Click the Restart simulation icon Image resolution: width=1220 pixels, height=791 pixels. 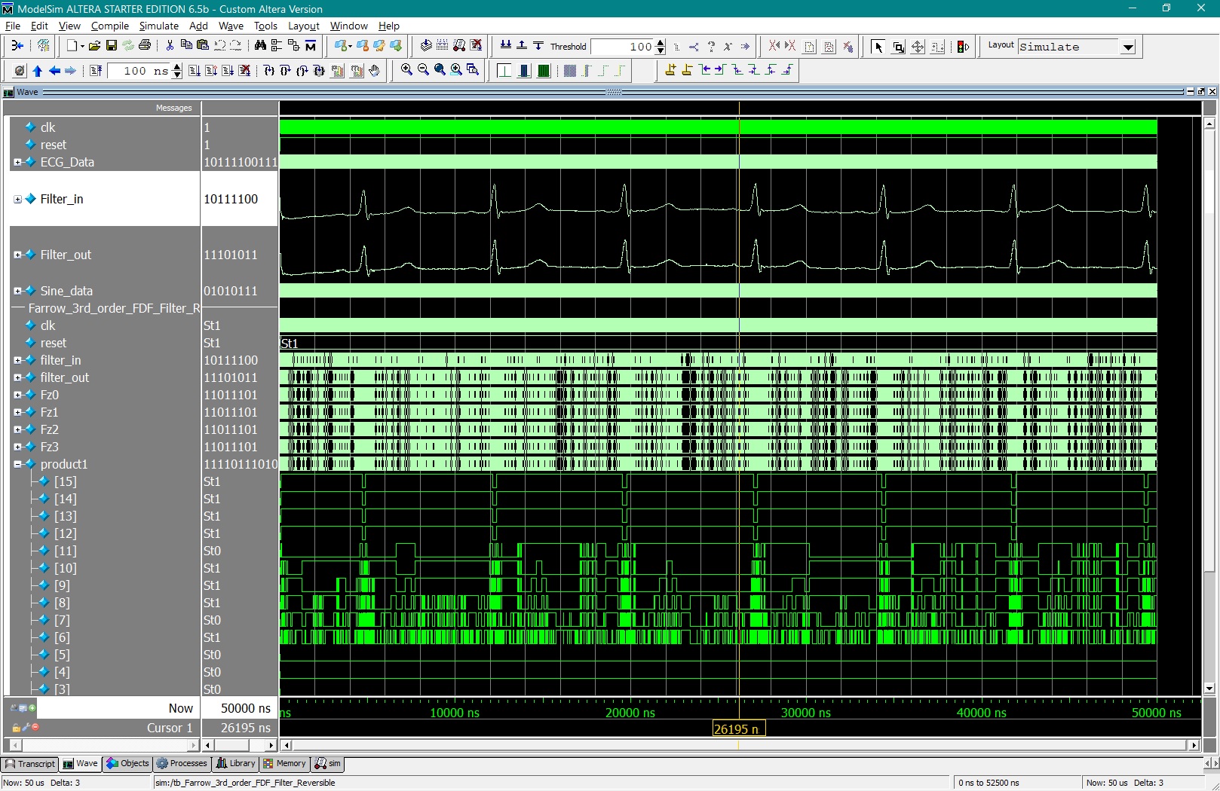coord(96,71)
